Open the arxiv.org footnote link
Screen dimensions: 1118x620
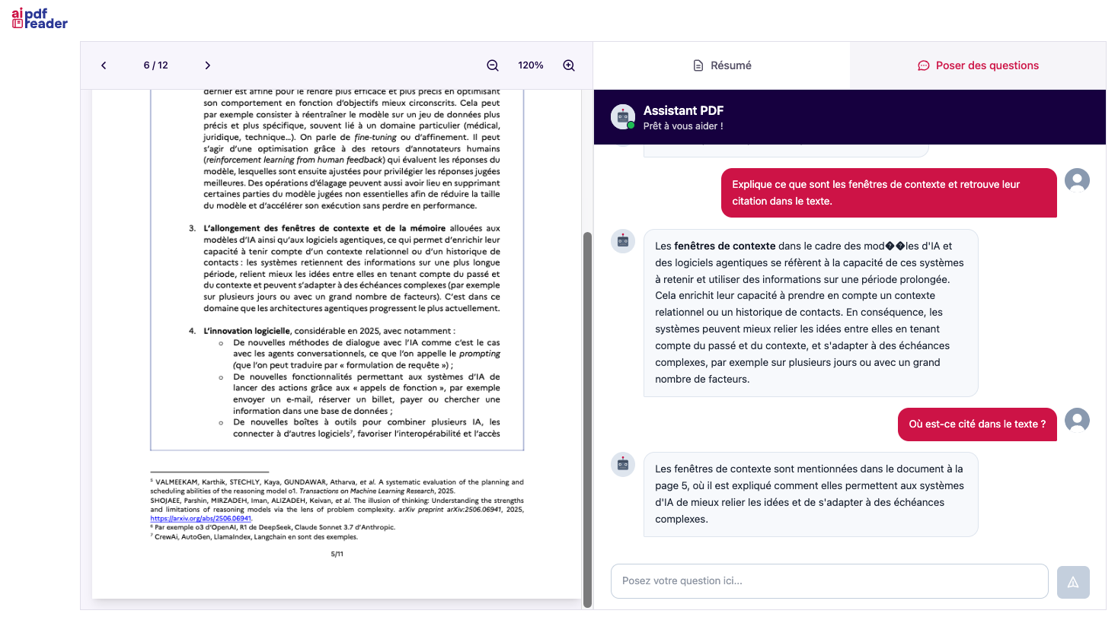pos(201,518)
